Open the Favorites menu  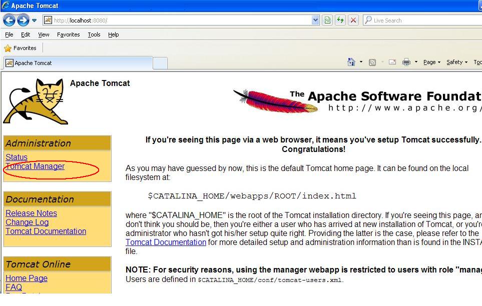pos(68,34)
